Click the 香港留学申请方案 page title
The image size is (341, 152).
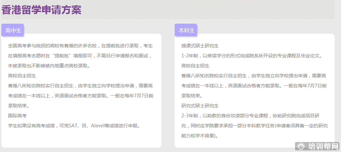tap(42, 10)
